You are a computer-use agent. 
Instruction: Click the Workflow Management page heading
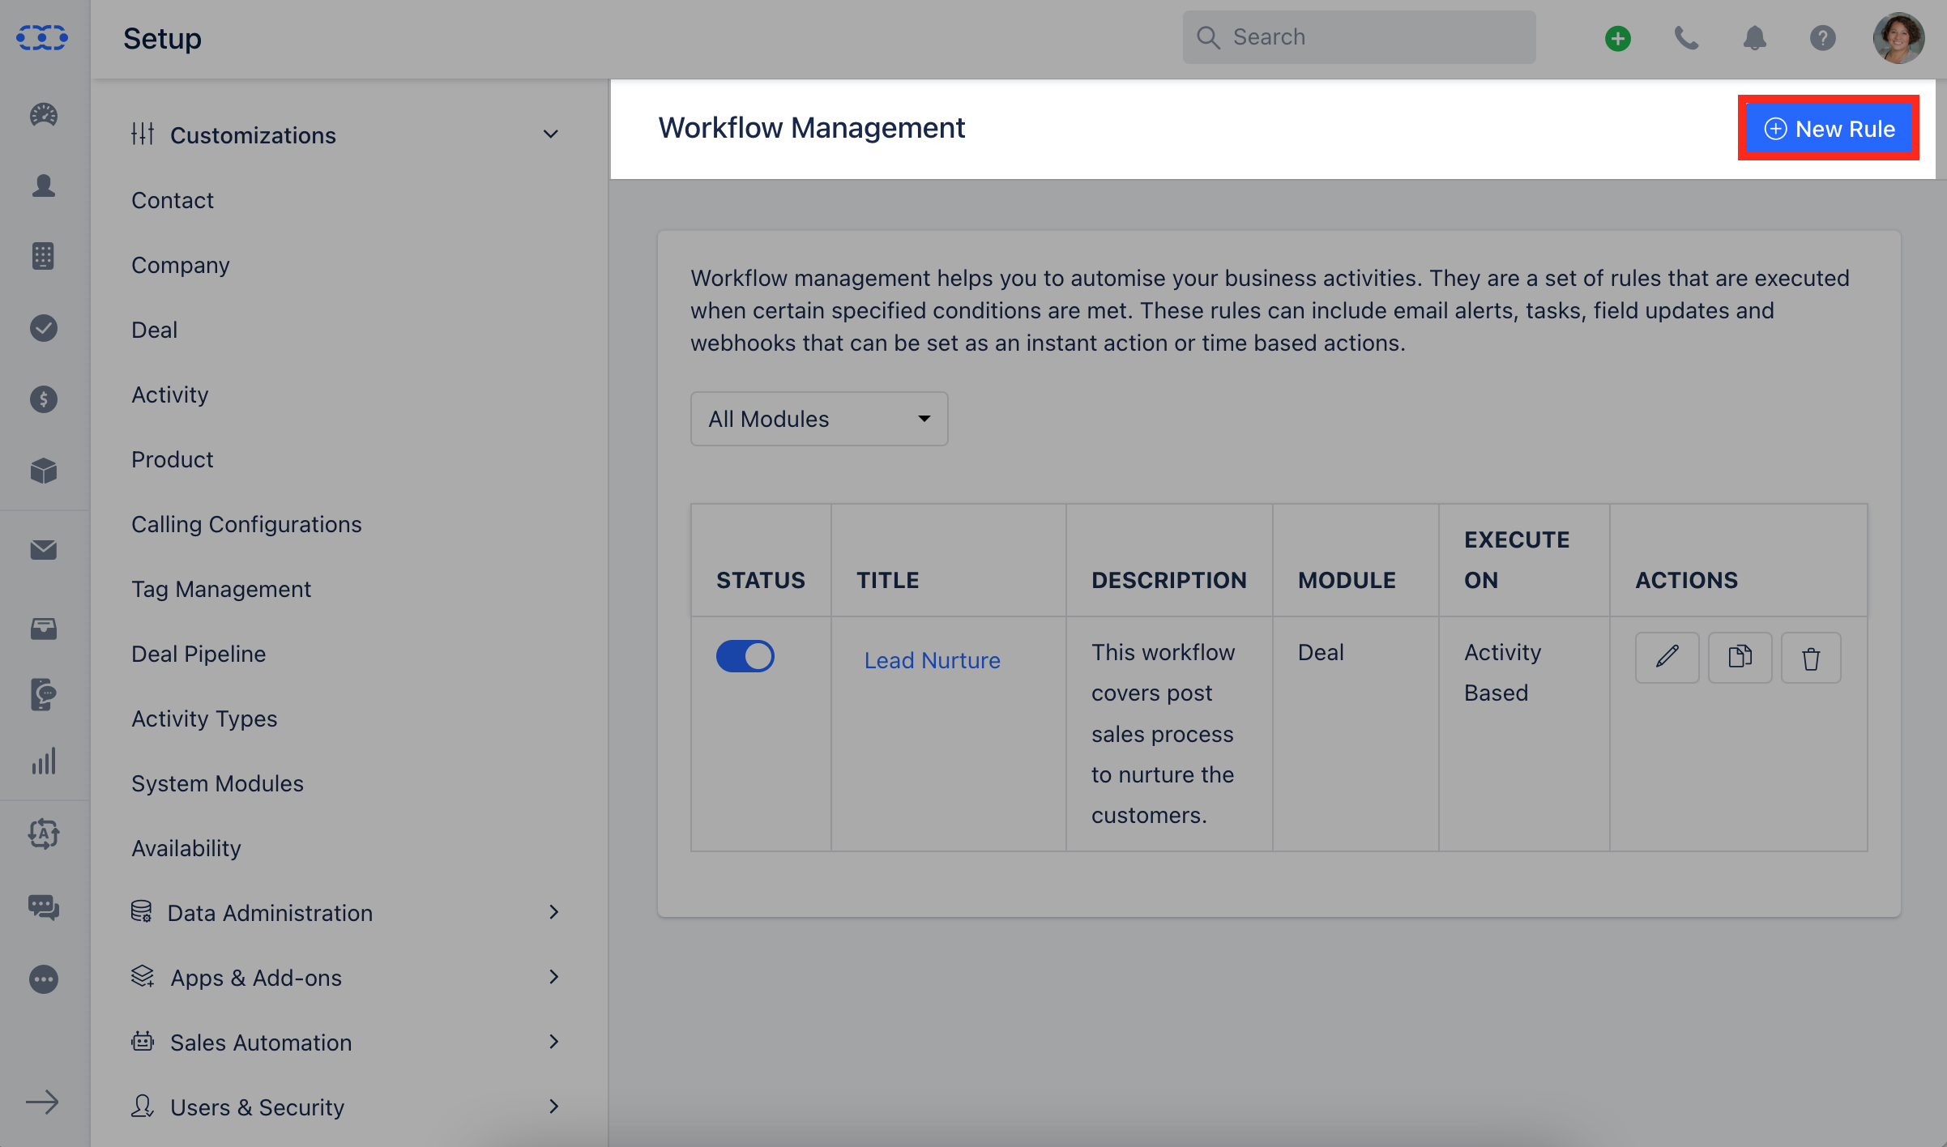click(x=811, y=127)
